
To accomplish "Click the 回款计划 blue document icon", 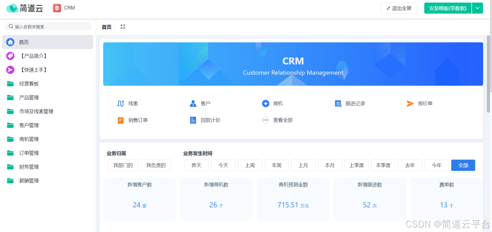I will (x=193, y=120).
